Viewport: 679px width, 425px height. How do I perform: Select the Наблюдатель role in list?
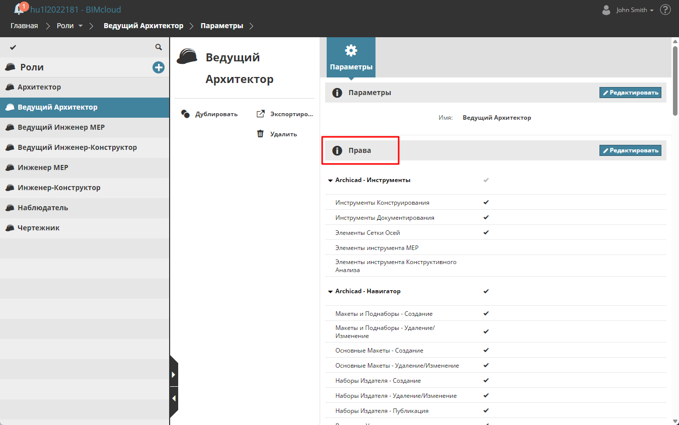coord(43,208)
